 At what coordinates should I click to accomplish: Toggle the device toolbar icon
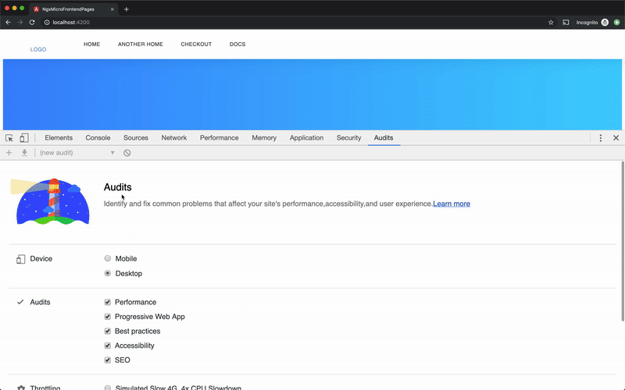(24, 138)
